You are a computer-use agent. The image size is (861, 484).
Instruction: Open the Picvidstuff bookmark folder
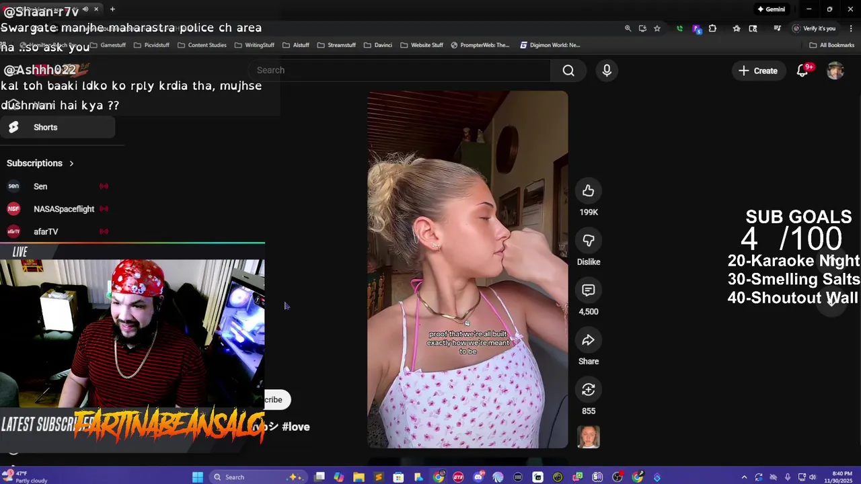coord(151,45)
